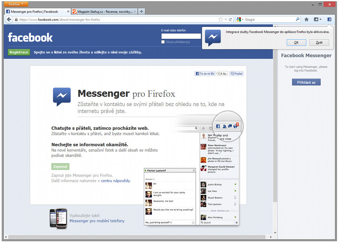
Task: Open the orange Firefox menu button
Action: coord(16,4)
